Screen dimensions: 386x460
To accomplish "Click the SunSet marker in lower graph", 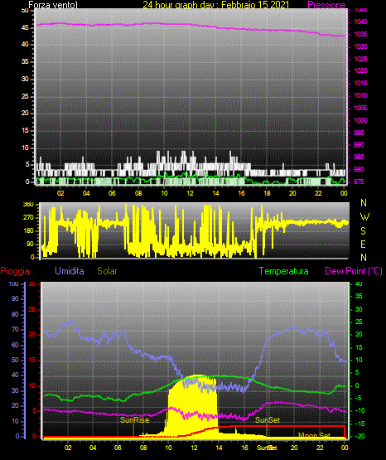I will [x=268, y=420].
